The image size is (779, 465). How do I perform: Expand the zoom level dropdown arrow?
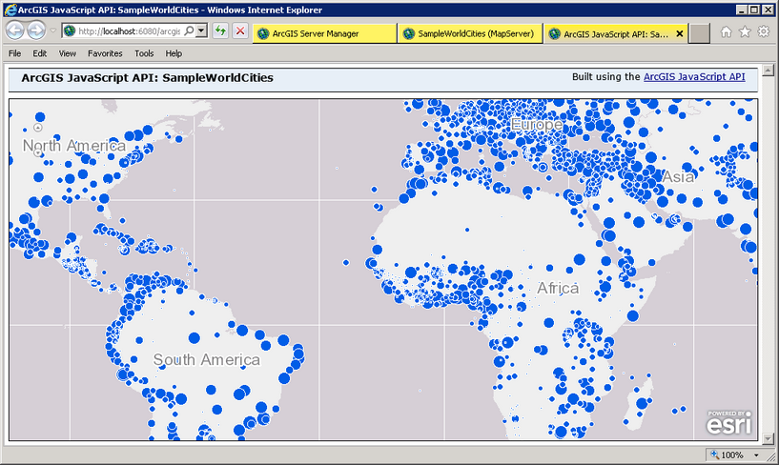757,455
